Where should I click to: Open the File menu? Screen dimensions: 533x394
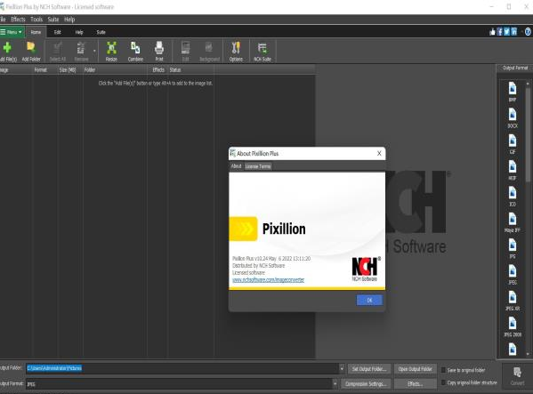click(x=3, y=20)
